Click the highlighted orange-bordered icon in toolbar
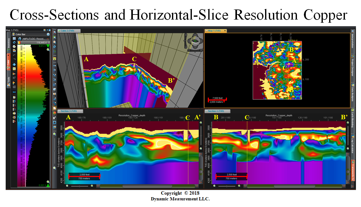361x207 pixels. 55,108
